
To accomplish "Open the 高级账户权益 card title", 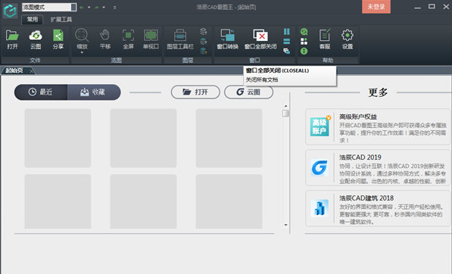I will coord(357,117).
